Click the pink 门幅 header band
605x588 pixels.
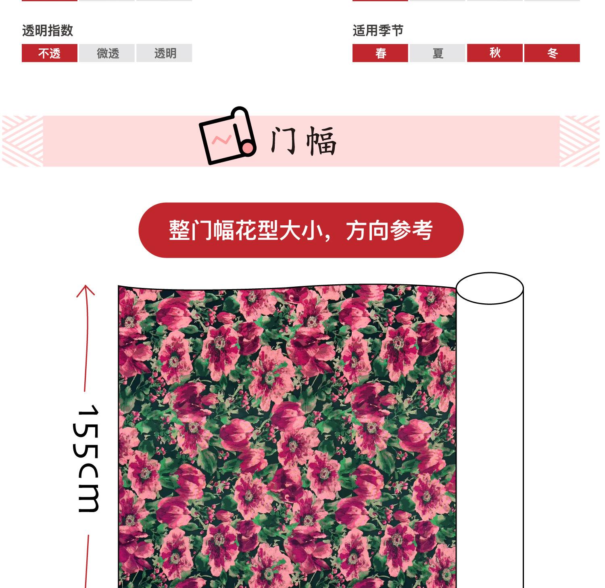[301, 141]
